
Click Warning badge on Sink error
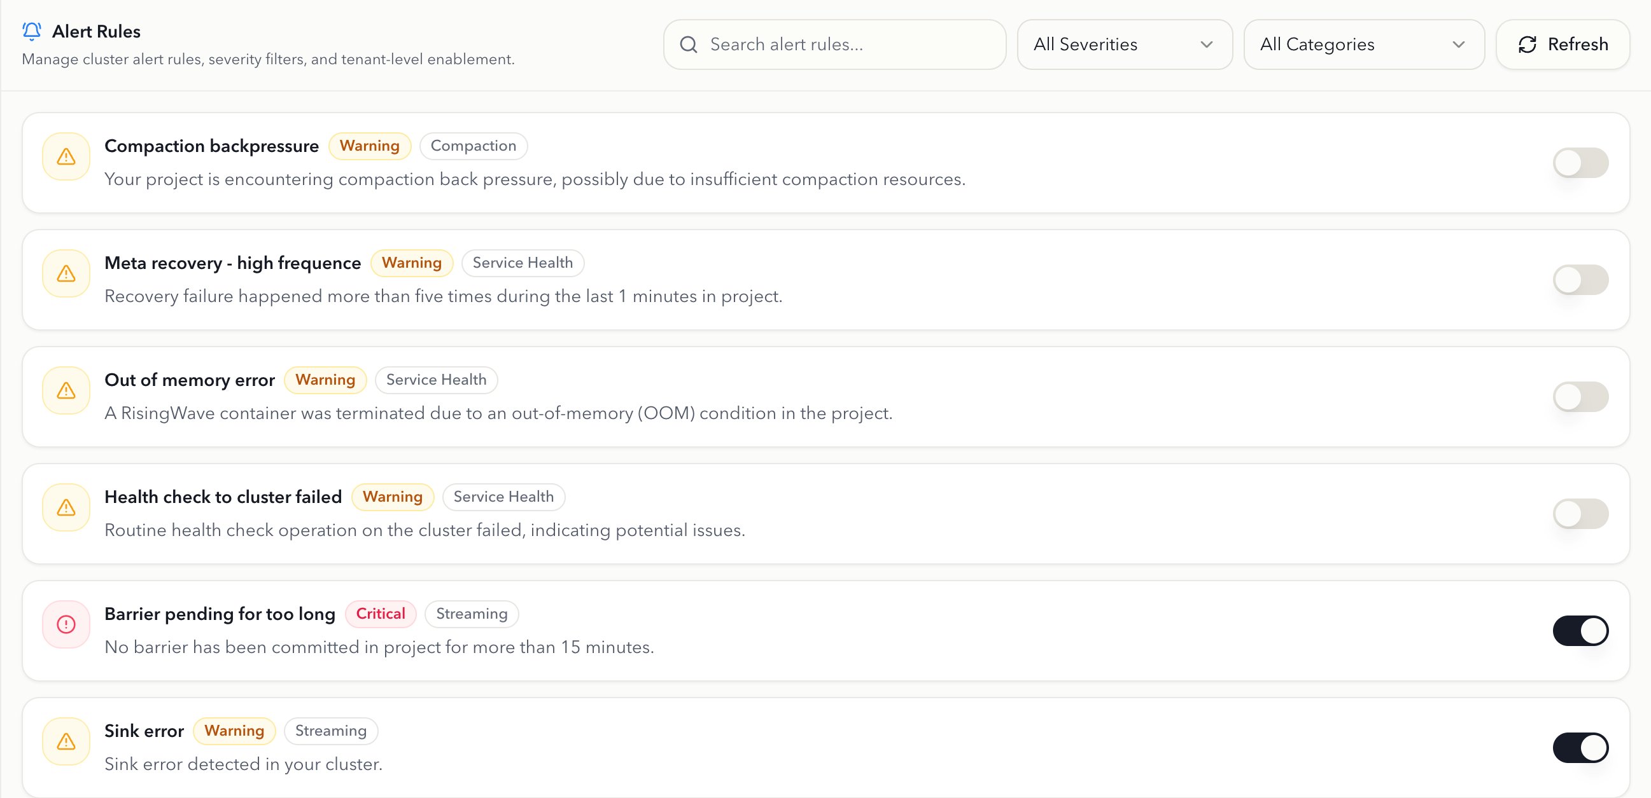coord(234,731)
